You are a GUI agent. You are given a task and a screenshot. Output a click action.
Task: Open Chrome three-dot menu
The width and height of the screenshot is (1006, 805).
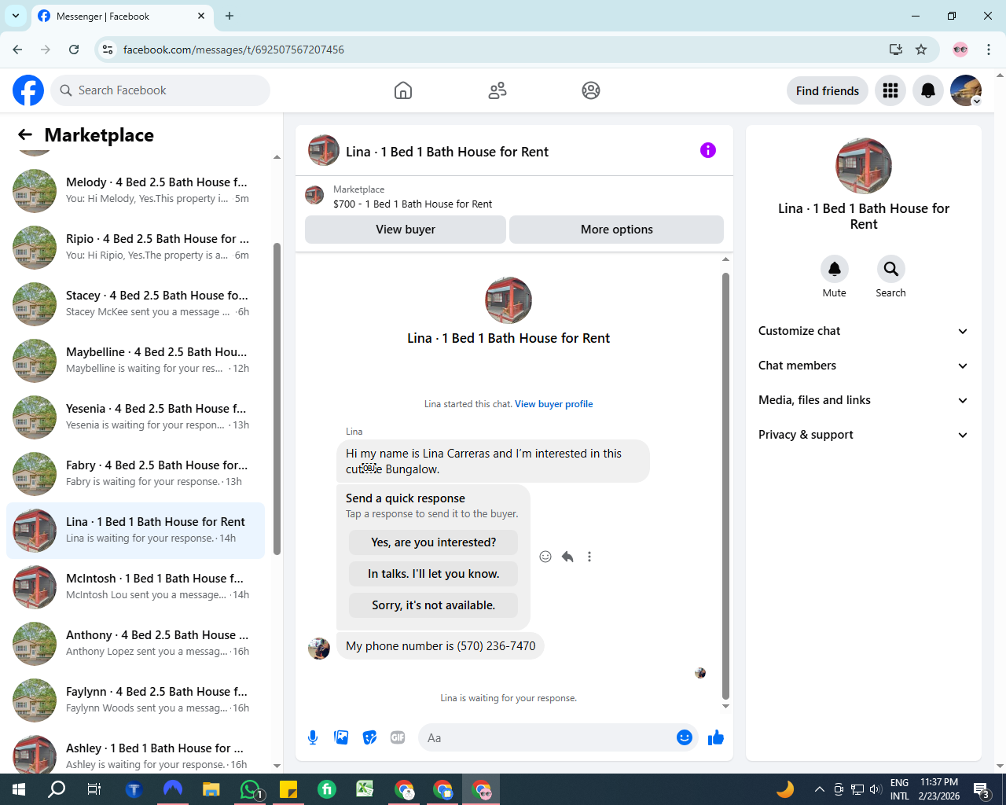tap(989, 50)
